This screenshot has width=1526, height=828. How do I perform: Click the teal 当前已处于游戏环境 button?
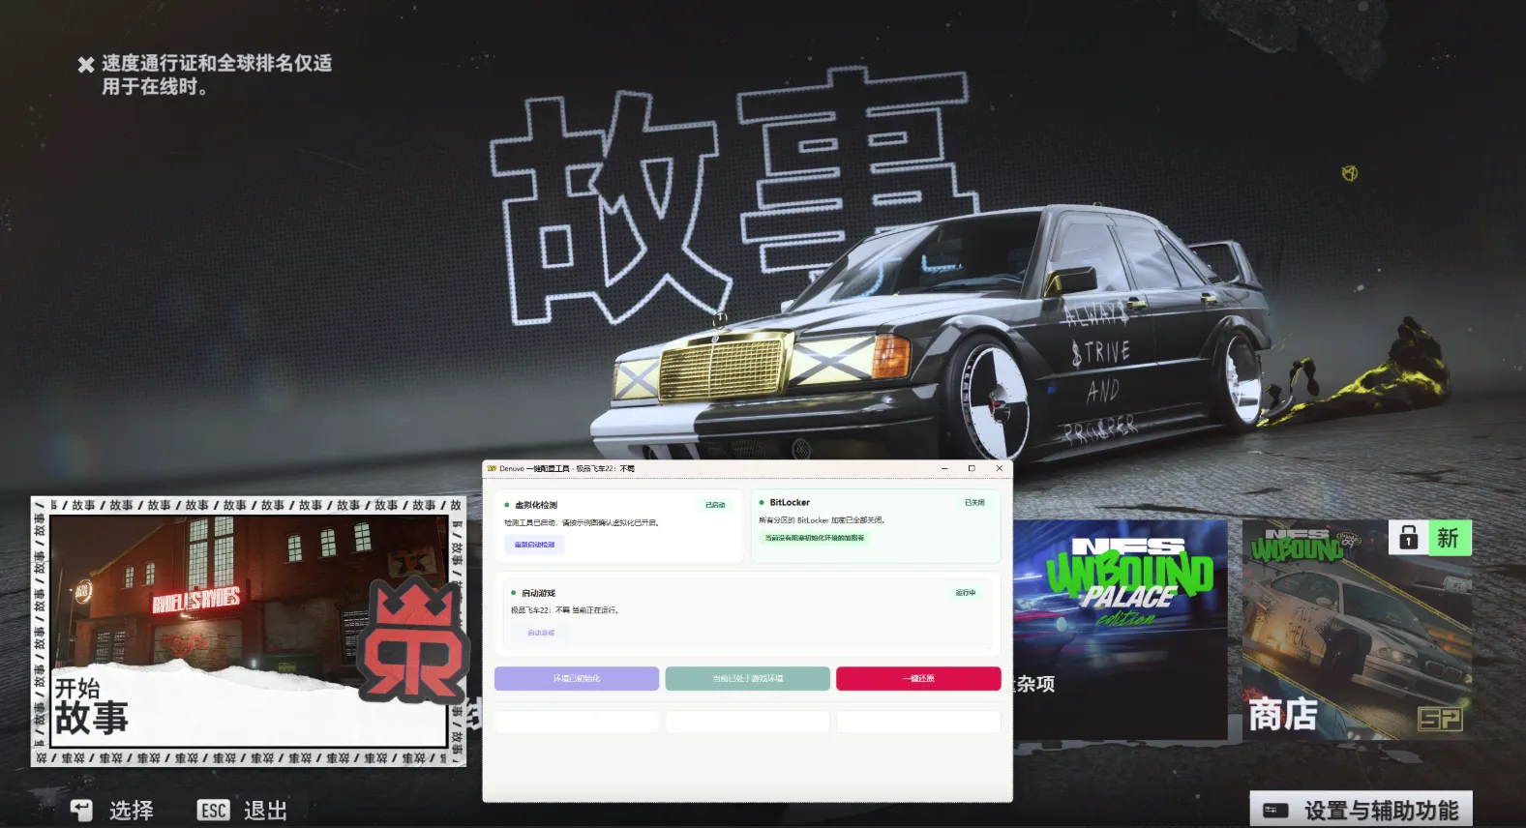[x=747, y=678]
